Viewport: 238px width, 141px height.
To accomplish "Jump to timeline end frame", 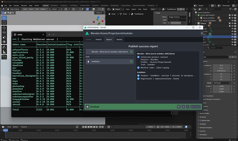I will 97,127.
